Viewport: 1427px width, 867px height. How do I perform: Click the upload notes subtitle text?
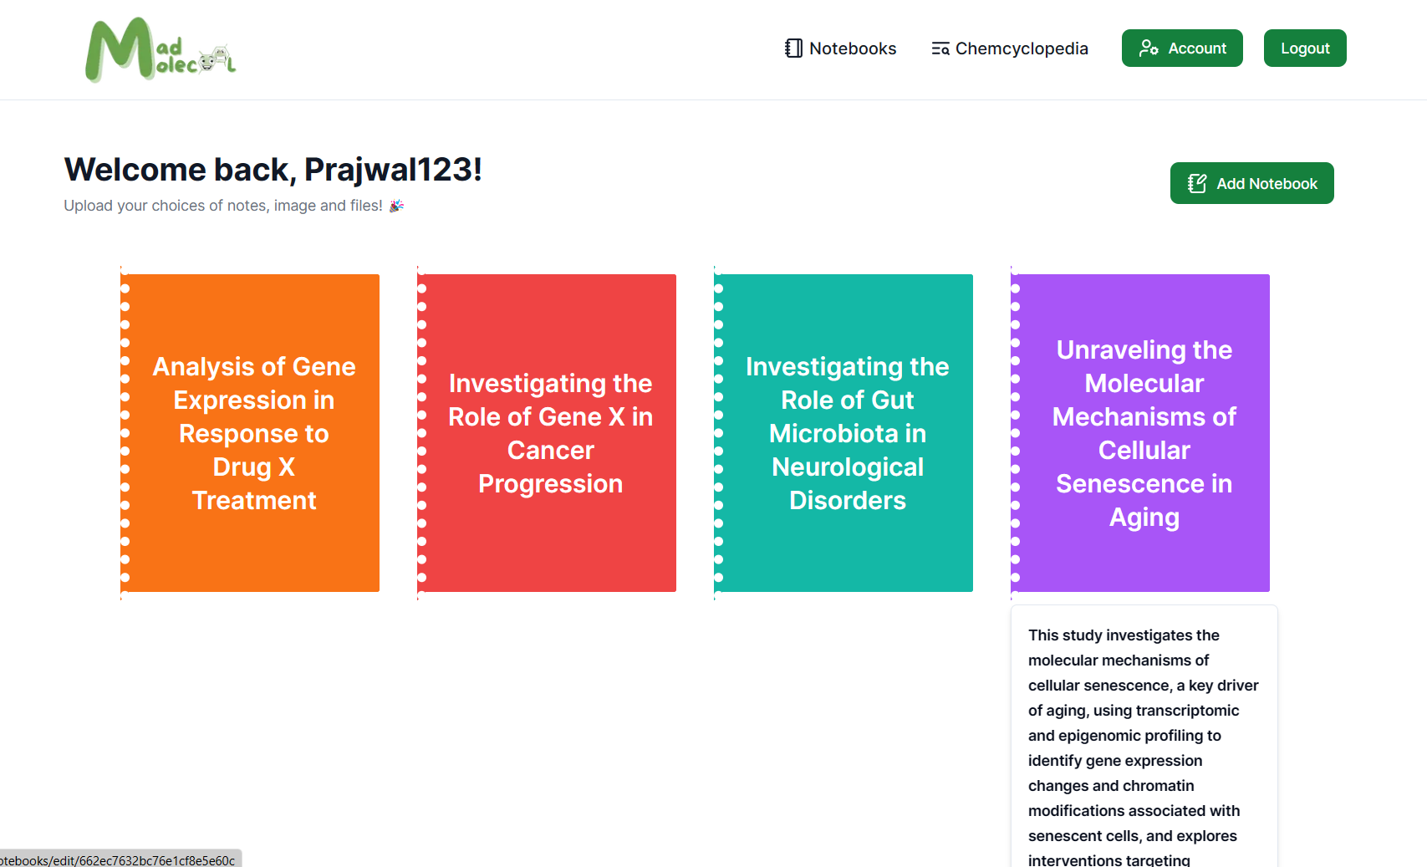pos(223,206)
